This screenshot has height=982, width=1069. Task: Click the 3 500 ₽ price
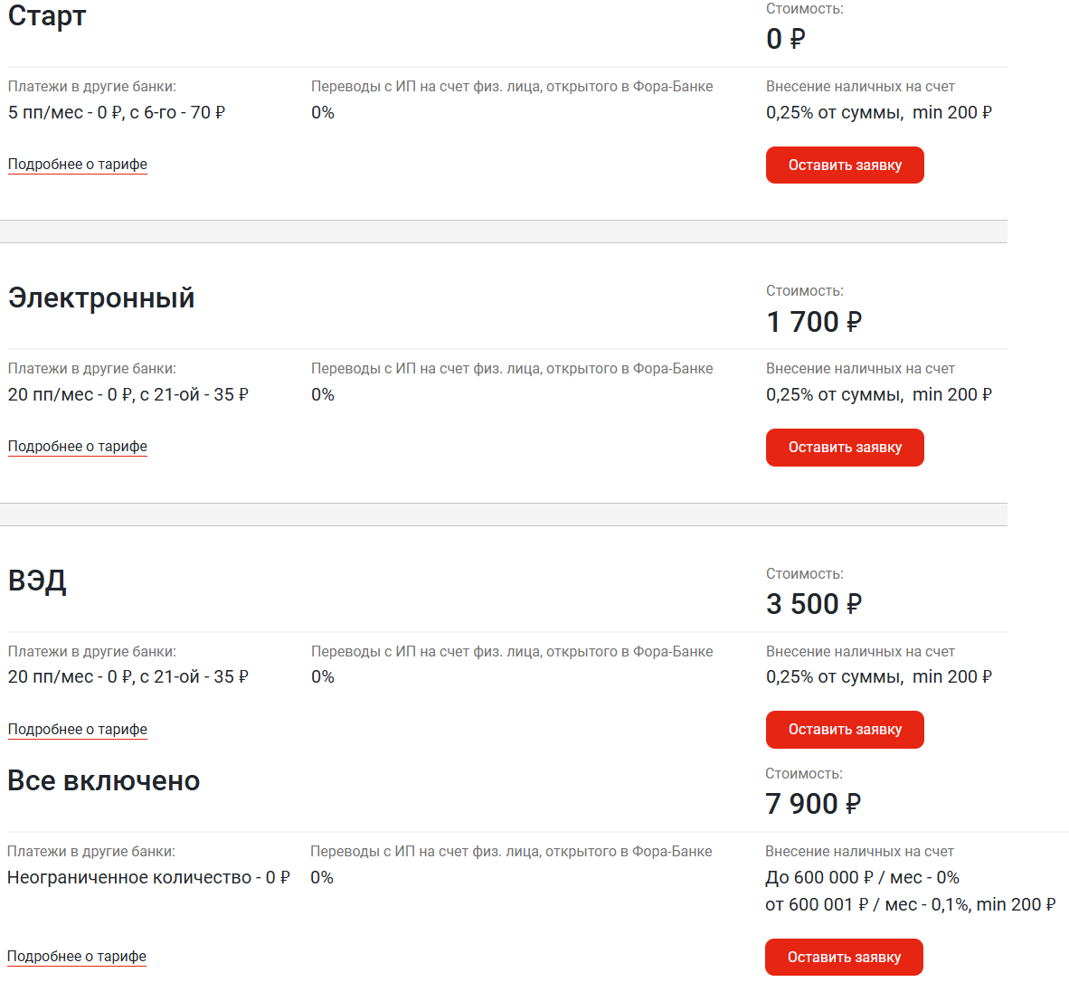point(814,604)
